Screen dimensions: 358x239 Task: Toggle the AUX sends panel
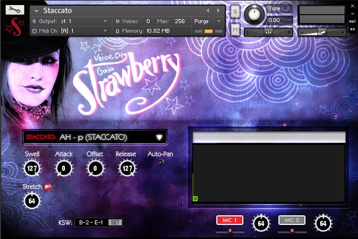click(x=352, y=21)
